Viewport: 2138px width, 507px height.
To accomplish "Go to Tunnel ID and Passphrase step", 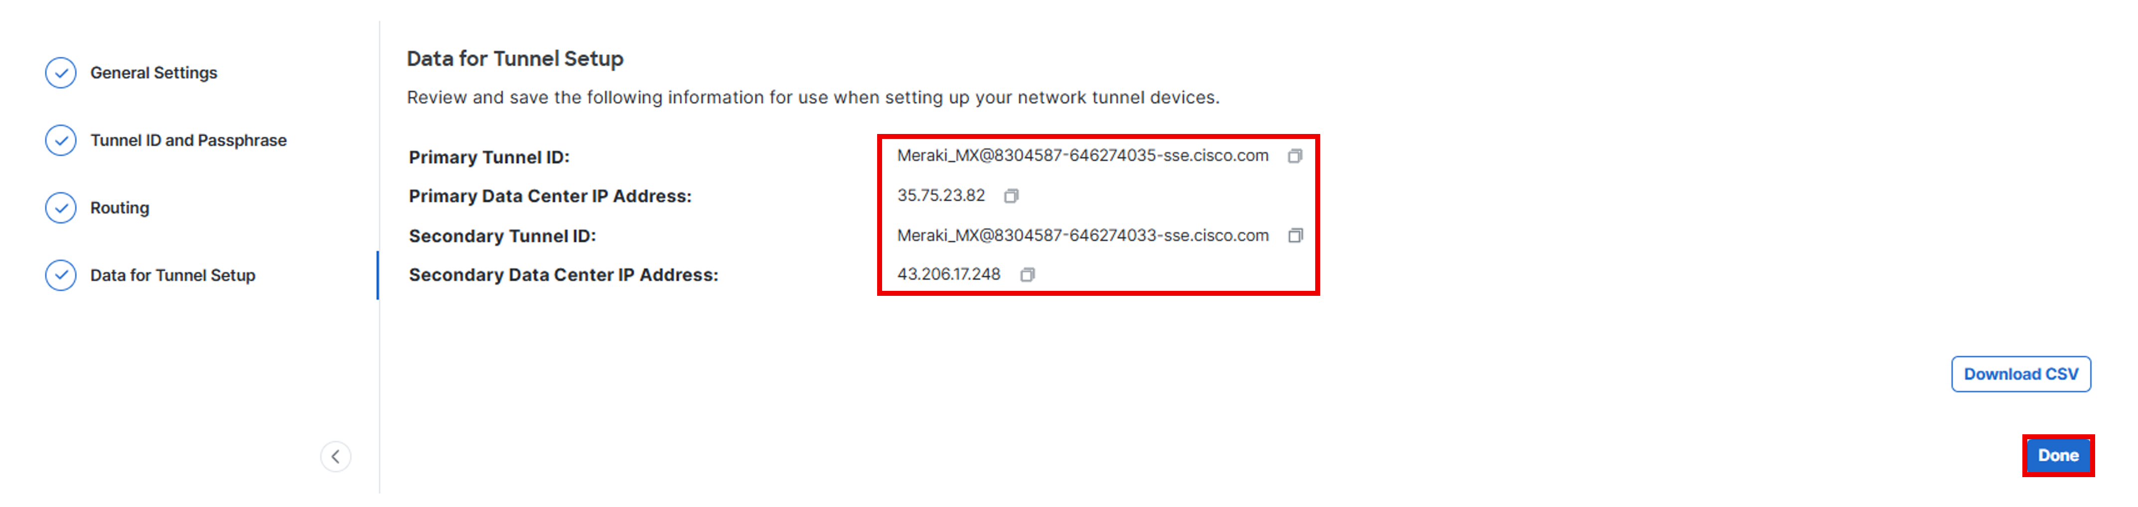I will [x=188, y=140].
